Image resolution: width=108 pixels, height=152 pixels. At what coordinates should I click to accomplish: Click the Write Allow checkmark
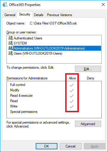71,107
